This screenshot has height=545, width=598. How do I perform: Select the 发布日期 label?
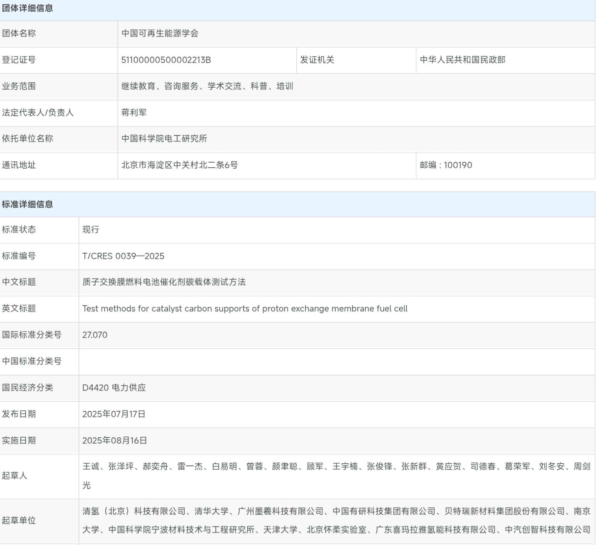tap(19, 414)
